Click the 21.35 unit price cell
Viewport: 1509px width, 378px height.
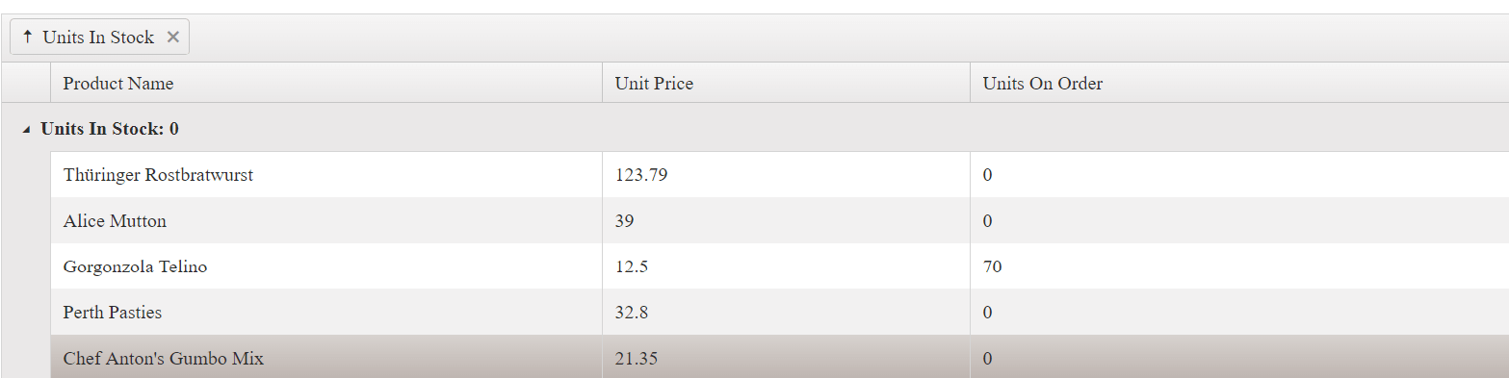pyautogui.click(x=786, y=357)
